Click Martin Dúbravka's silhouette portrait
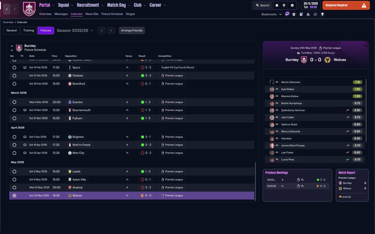 coord(272,82)
